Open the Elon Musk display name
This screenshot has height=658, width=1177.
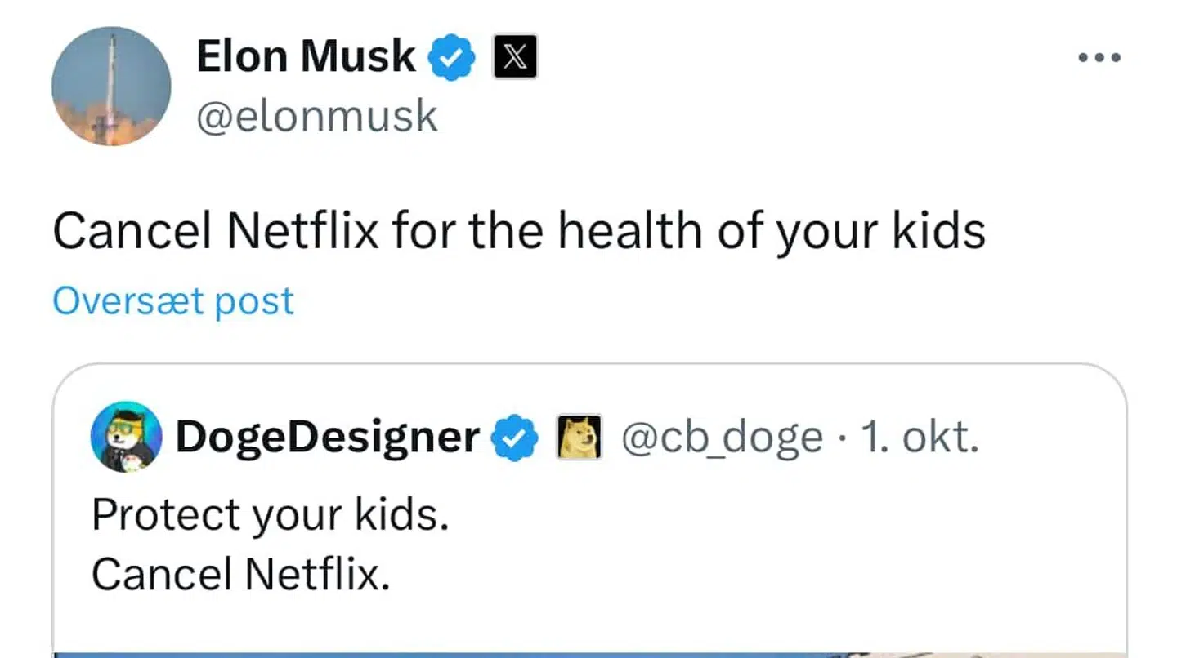point(306,56)
